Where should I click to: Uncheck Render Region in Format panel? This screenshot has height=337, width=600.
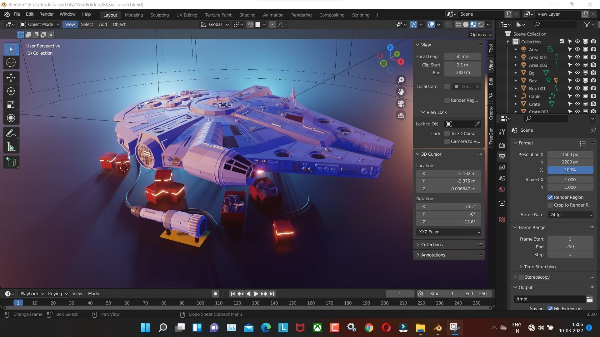[550, 197]
